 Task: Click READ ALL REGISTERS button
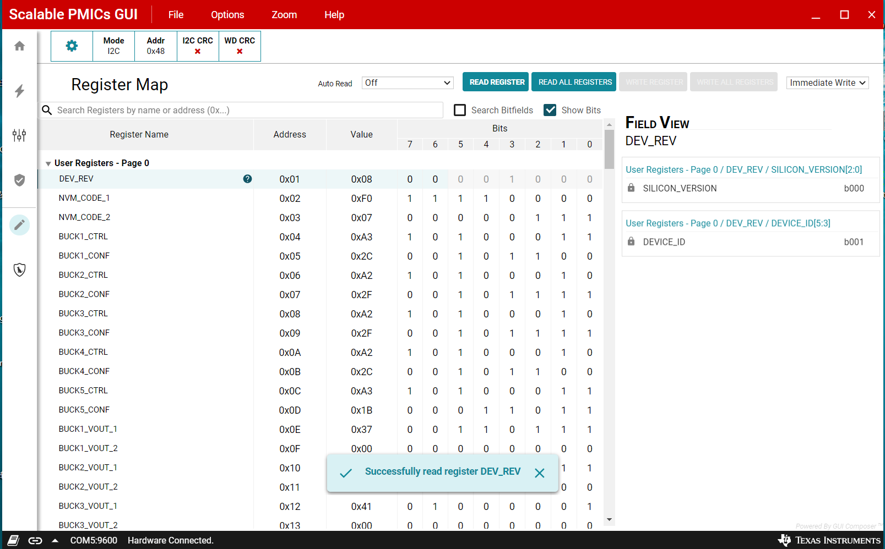coord(574,82)
